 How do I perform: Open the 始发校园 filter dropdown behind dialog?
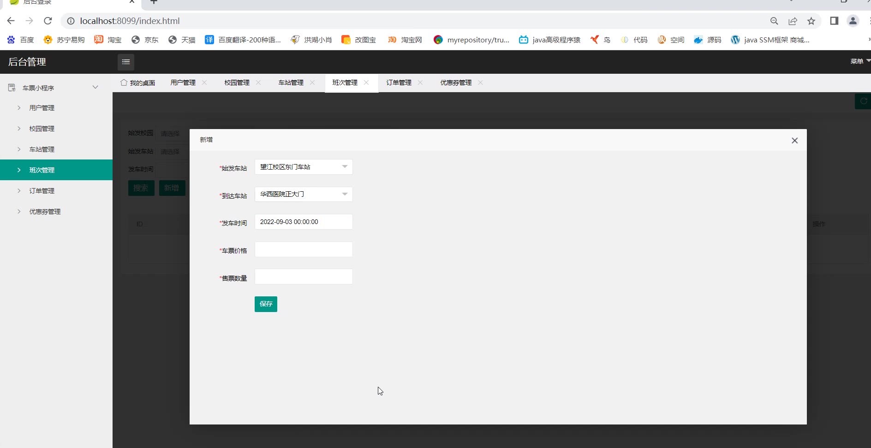coord(173,134)
